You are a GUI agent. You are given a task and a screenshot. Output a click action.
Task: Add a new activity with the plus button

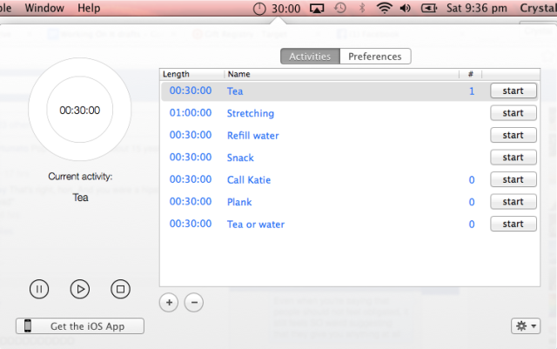click(x=169, y=303)
